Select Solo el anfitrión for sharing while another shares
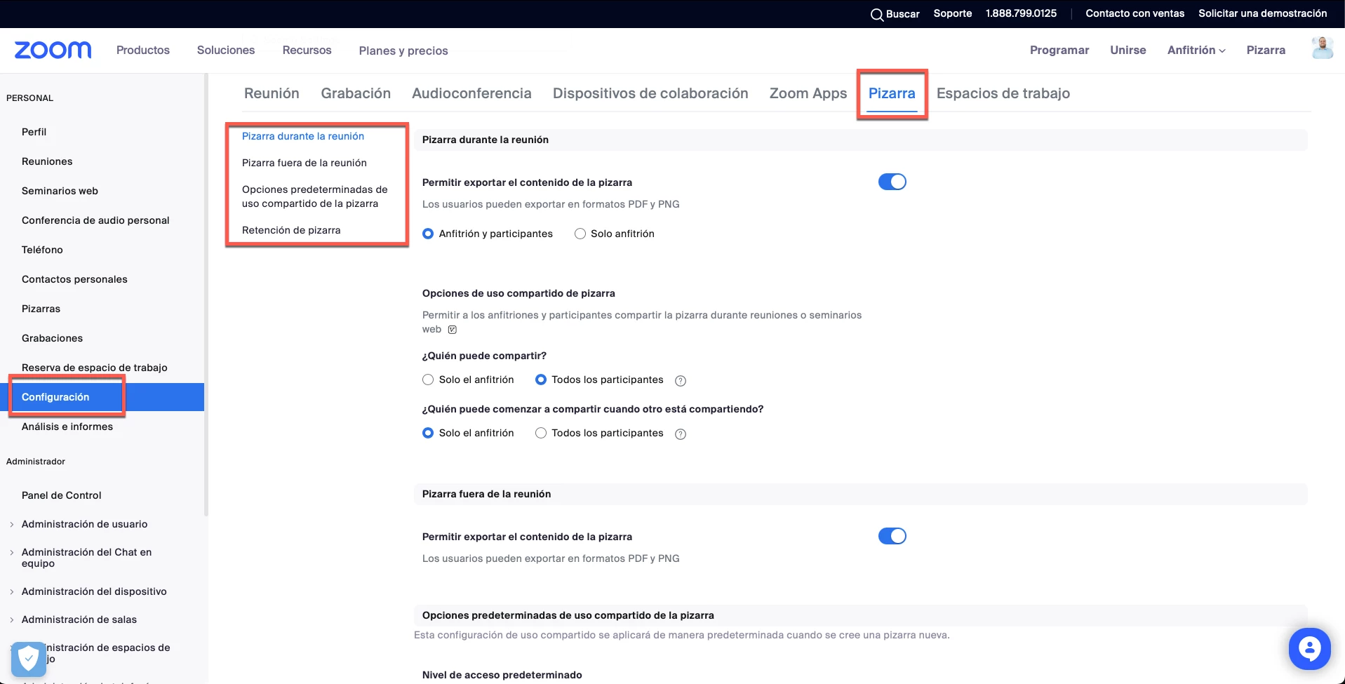The height and width of the screenshot is (684, 1345). pyautogui.click(x=428, y=433)
